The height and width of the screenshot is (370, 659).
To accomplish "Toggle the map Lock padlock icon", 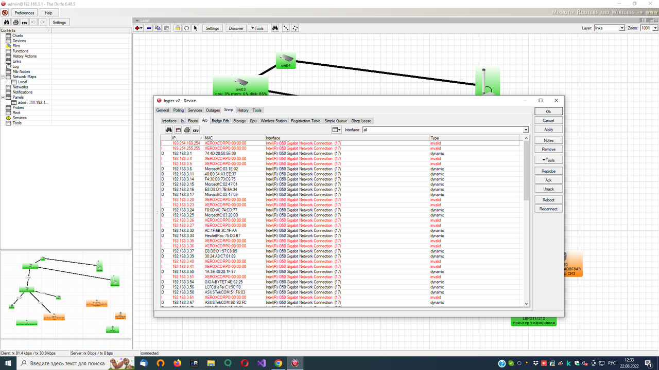I will tap(177, 28).
